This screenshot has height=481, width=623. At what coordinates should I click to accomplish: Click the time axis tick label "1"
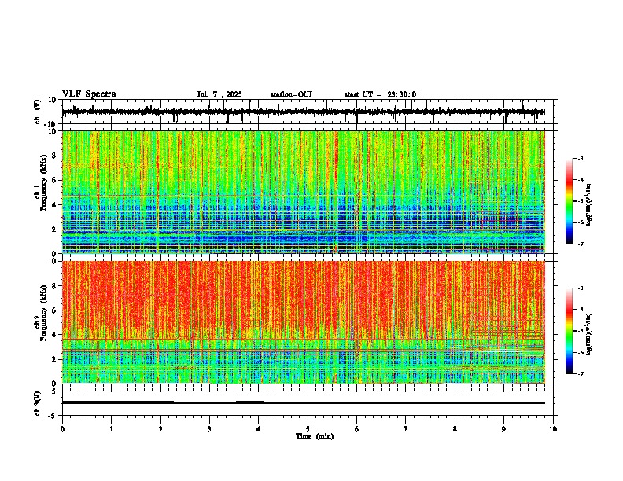(111, 429)
